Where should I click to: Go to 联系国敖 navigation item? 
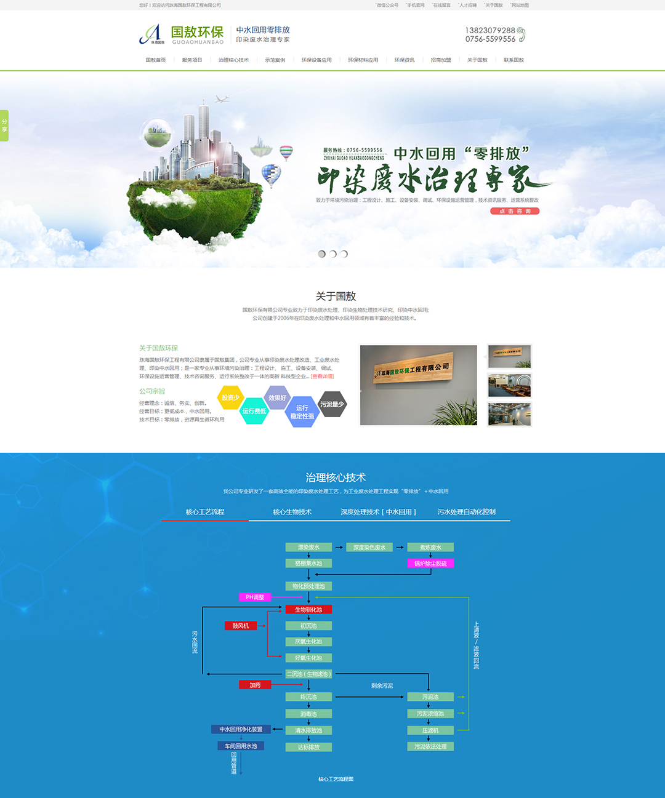pyautogui.click(x=514, y=60)
